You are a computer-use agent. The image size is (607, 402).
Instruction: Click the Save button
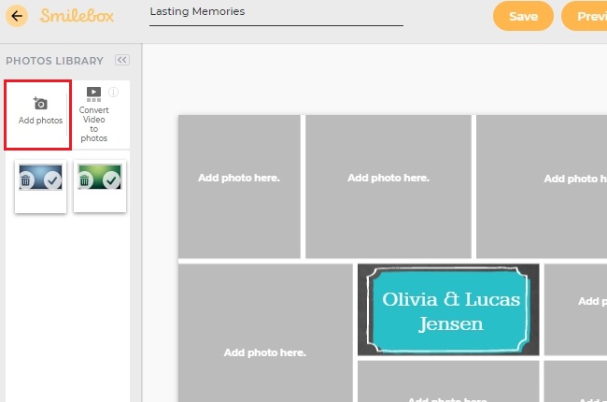[523, 16]
